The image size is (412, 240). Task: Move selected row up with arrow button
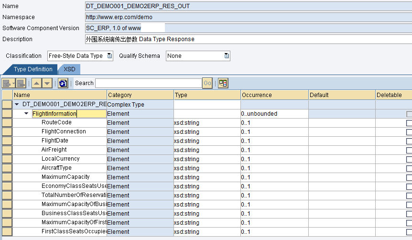coord(36,83)
